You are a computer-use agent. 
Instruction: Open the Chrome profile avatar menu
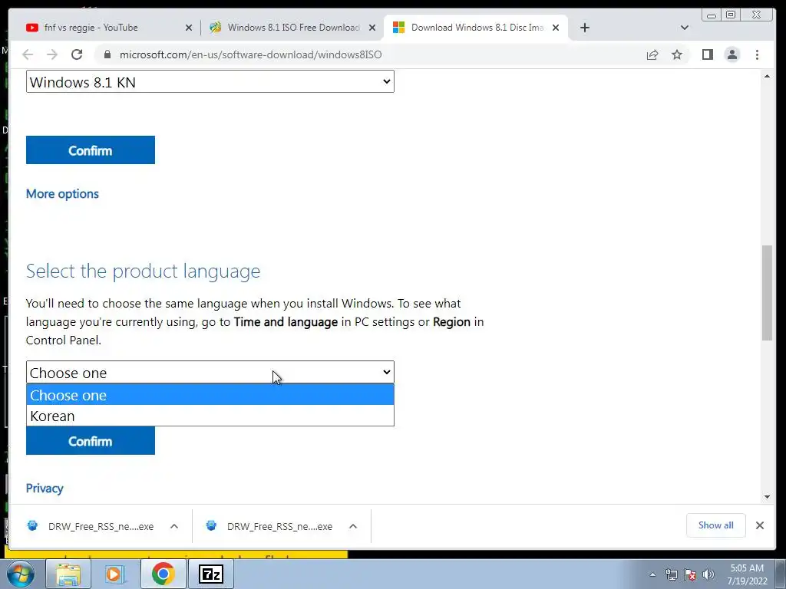tap(732, 54)
